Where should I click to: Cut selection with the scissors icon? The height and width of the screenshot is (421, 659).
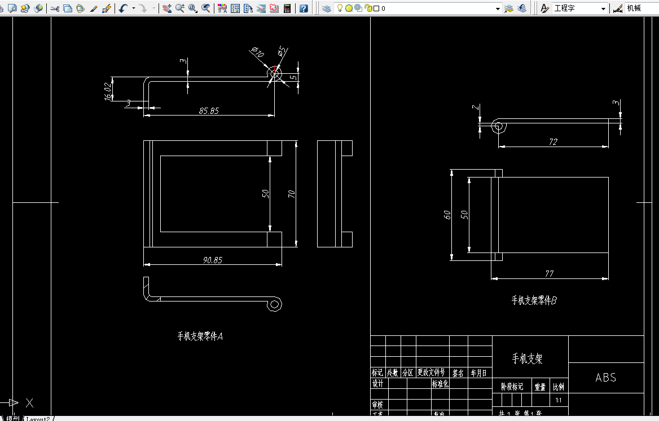55,8
